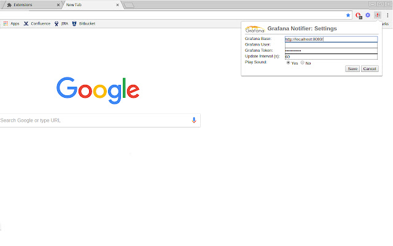Open Chrome's three-dot menu
Viewport: 393px width, 246px height.
tap(387, 15)
